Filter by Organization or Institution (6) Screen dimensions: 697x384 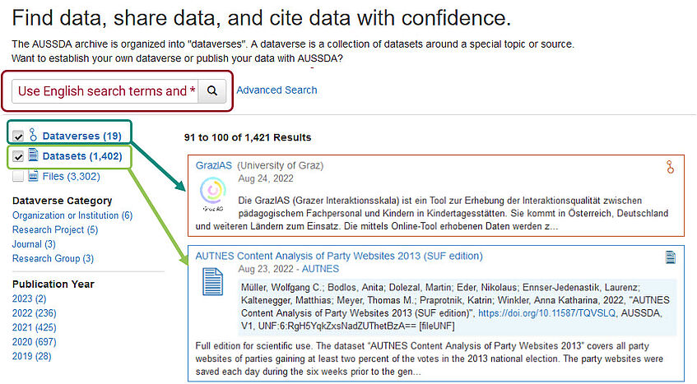pos(72,215)
